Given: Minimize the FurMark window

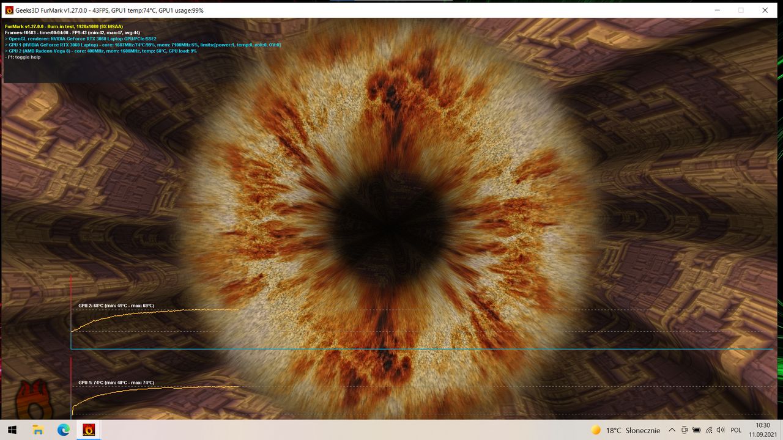Looking at the screenshot, I should [x=717, y=10].
